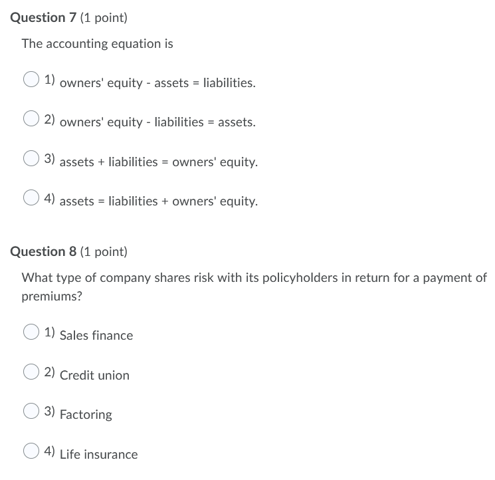Image resolution: width=495 pixels, height=480 pixels.
Task: Select radio button for owners' equity - assets = liabilities
Action: pyautogui.click(x=31, y=79)
